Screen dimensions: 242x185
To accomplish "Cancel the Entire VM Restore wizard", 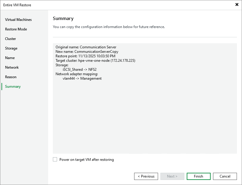I will [225, 176].
